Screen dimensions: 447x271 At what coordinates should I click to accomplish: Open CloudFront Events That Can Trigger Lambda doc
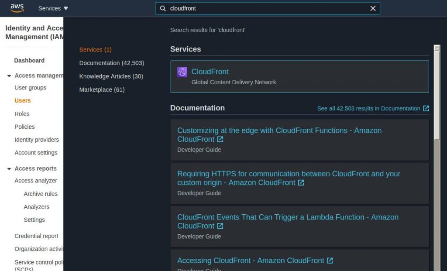[288, 221]
